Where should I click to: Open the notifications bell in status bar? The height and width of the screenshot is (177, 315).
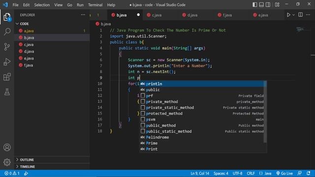(309, 173)
